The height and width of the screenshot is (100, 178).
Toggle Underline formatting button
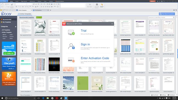pos(20,7)
